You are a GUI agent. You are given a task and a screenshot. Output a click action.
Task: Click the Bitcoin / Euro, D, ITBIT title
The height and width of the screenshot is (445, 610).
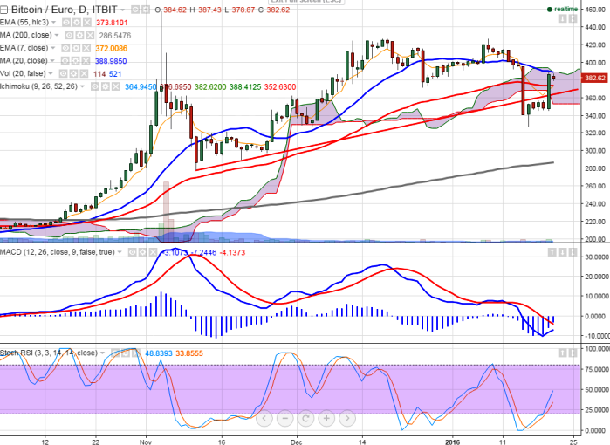coord(65,10)
